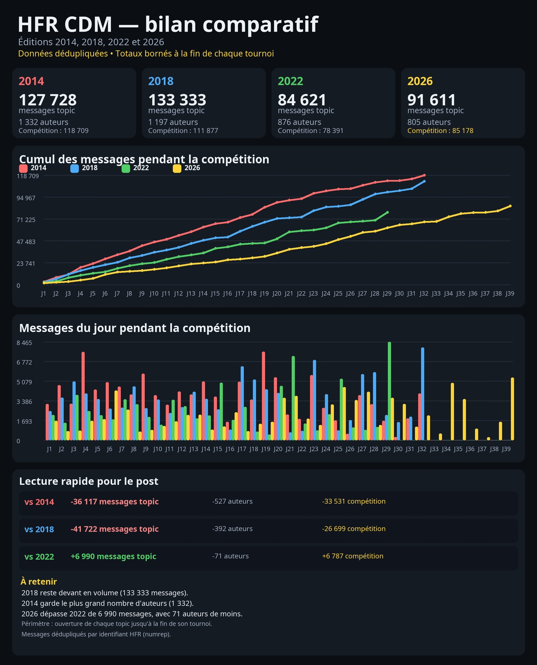
Task: Click the blue 2018 legend swatch
Action: click(x=75, y=168)
